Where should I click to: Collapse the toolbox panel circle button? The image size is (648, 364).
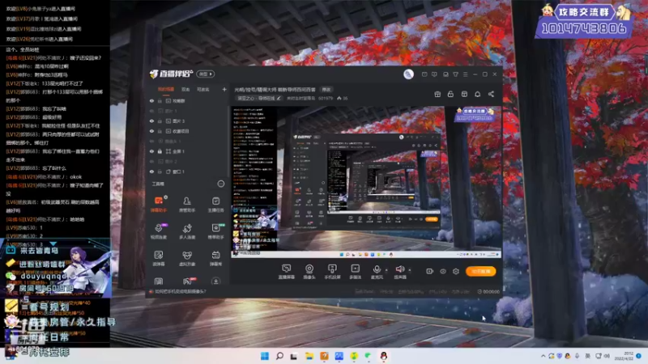click(220, 184)
